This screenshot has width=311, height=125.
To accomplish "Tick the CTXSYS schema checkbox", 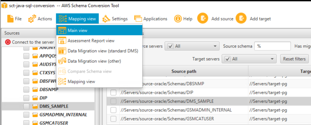I will 26,73.
